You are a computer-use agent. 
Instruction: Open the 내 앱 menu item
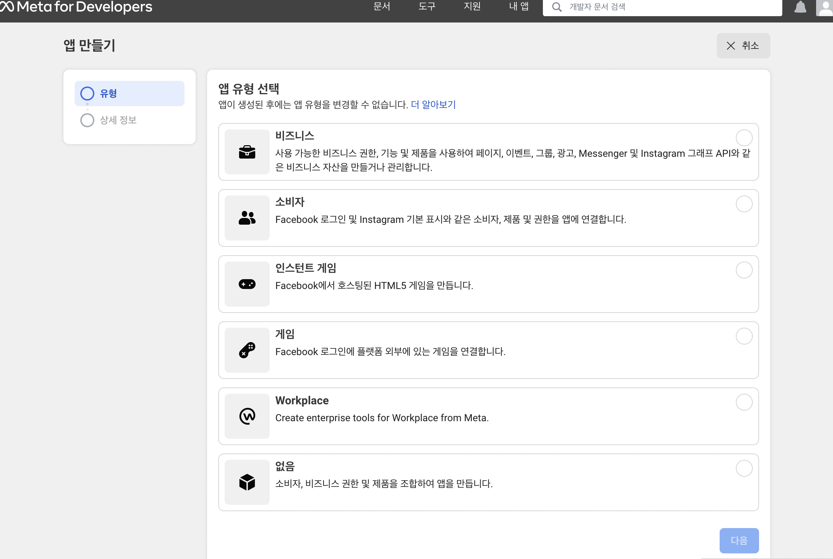pyautogui.click(x=519, y=6)
